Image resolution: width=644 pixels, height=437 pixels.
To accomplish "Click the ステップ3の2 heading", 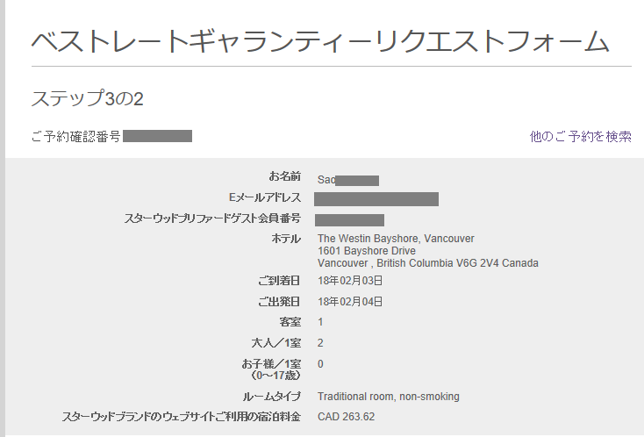I will (88, 98).
